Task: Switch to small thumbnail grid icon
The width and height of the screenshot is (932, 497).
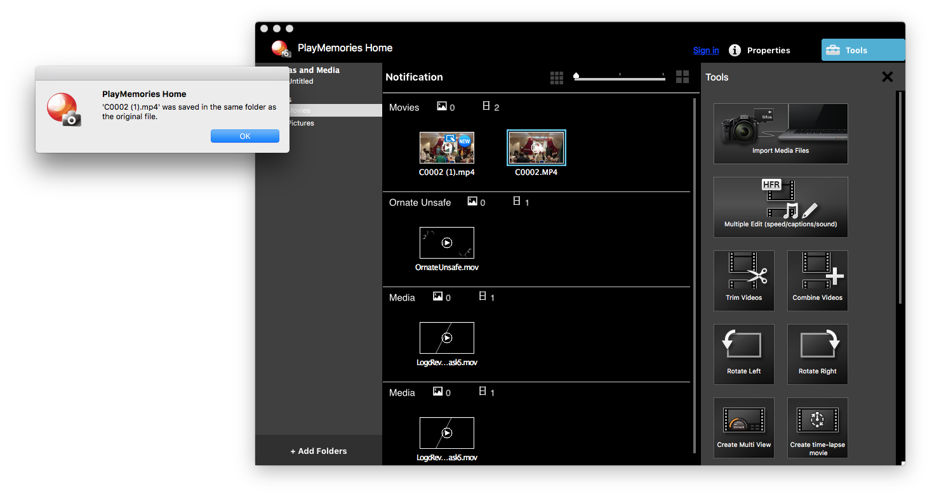Action: click(557, 77)
